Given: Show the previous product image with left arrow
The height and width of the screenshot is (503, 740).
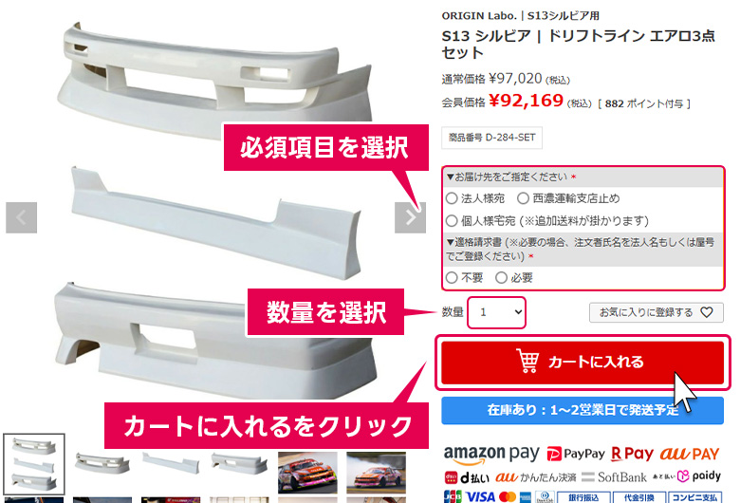Looking at the screenshot, I should pos(21,217).
